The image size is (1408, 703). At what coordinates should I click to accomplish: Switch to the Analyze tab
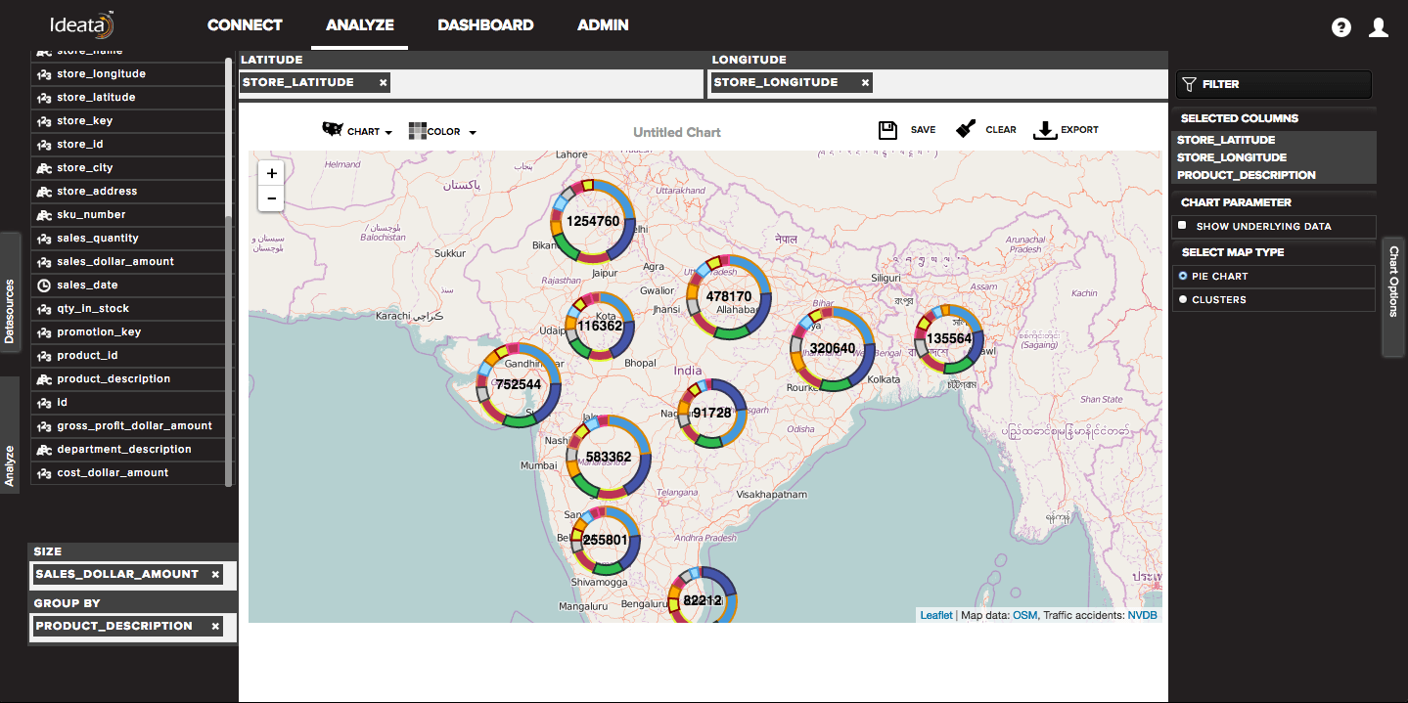(360, 25)
